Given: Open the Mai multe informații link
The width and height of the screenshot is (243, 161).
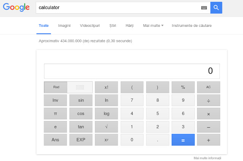Looking at the screenshot, I should (207, 158).
